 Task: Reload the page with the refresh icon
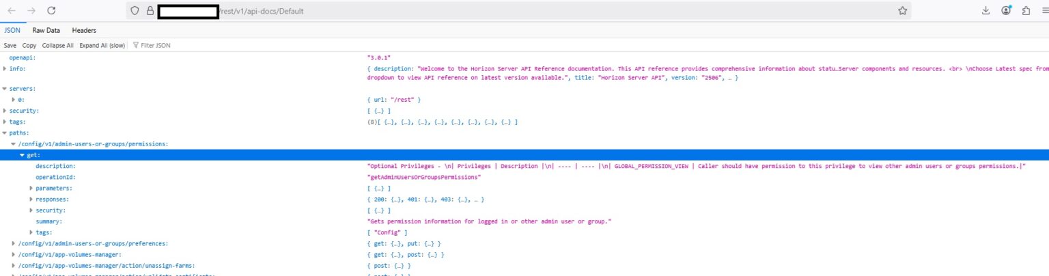click(x=51, y=11)
